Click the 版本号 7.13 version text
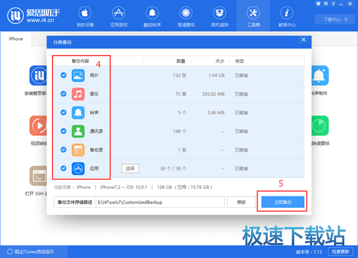 [x=309, y=252]
